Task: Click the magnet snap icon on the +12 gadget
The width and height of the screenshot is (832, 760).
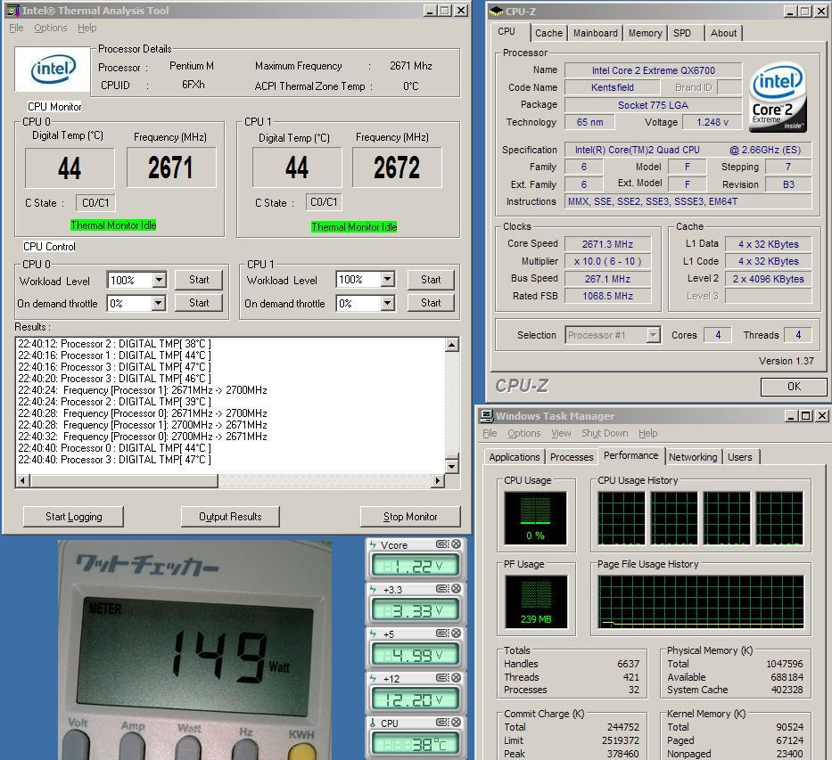Action: click(x=442, y=677)
